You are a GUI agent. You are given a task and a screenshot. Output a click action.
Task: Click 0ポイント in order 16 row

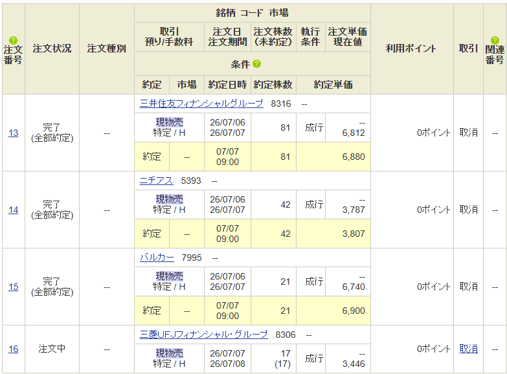433,349
